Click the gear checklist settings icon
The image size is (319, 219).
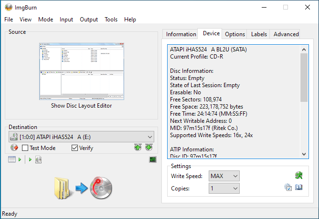[x=288, y=187]
